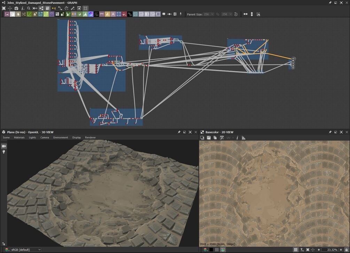The height and width of the screenshot is (253, 350).
Task: Click the copy image icon in 2D view
Action: (215, 138)
